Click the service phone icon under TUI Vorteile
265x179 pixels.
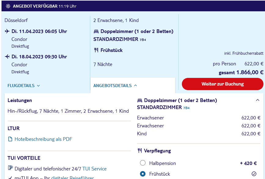coord(10,168)
